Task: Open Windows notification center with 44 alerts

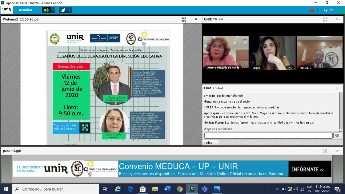Action: pyautogui.click(x=337, y=189)
